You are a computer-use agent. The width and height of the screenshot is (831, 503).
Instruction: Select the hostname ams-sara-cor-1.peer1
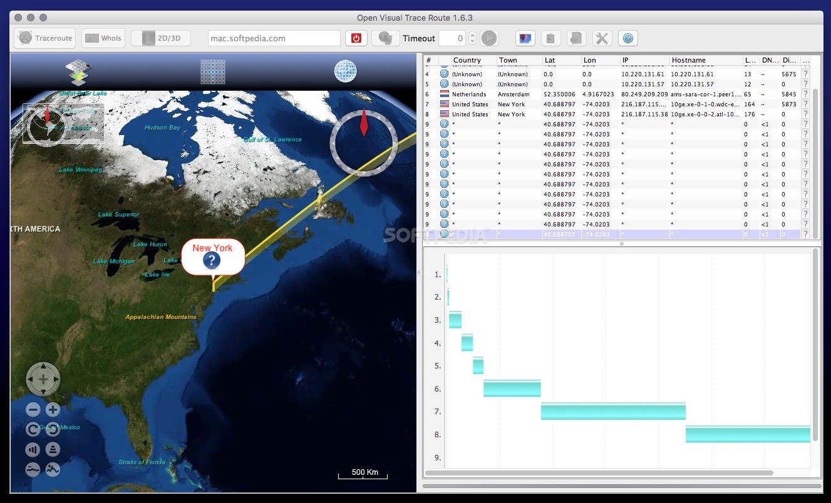pyautogui.click(x=706, y=94)
